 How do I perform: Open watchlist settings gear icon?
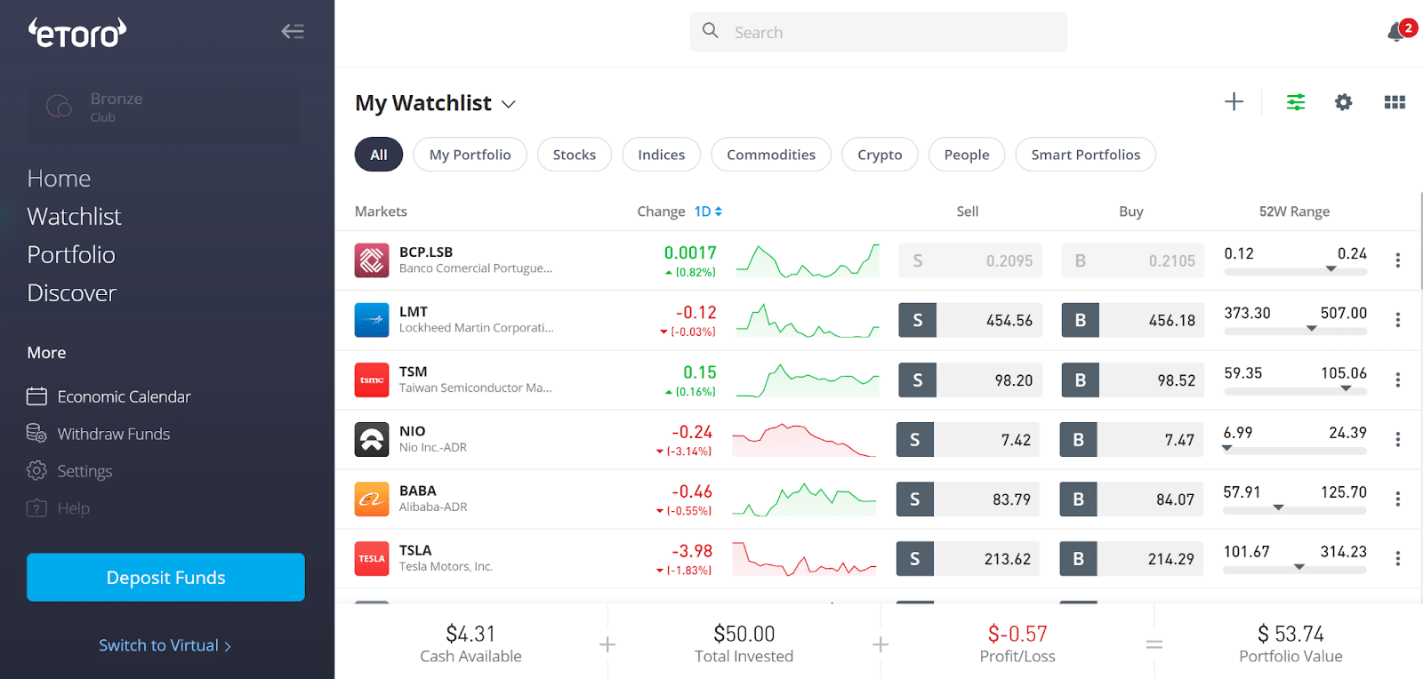point(1343,102)
